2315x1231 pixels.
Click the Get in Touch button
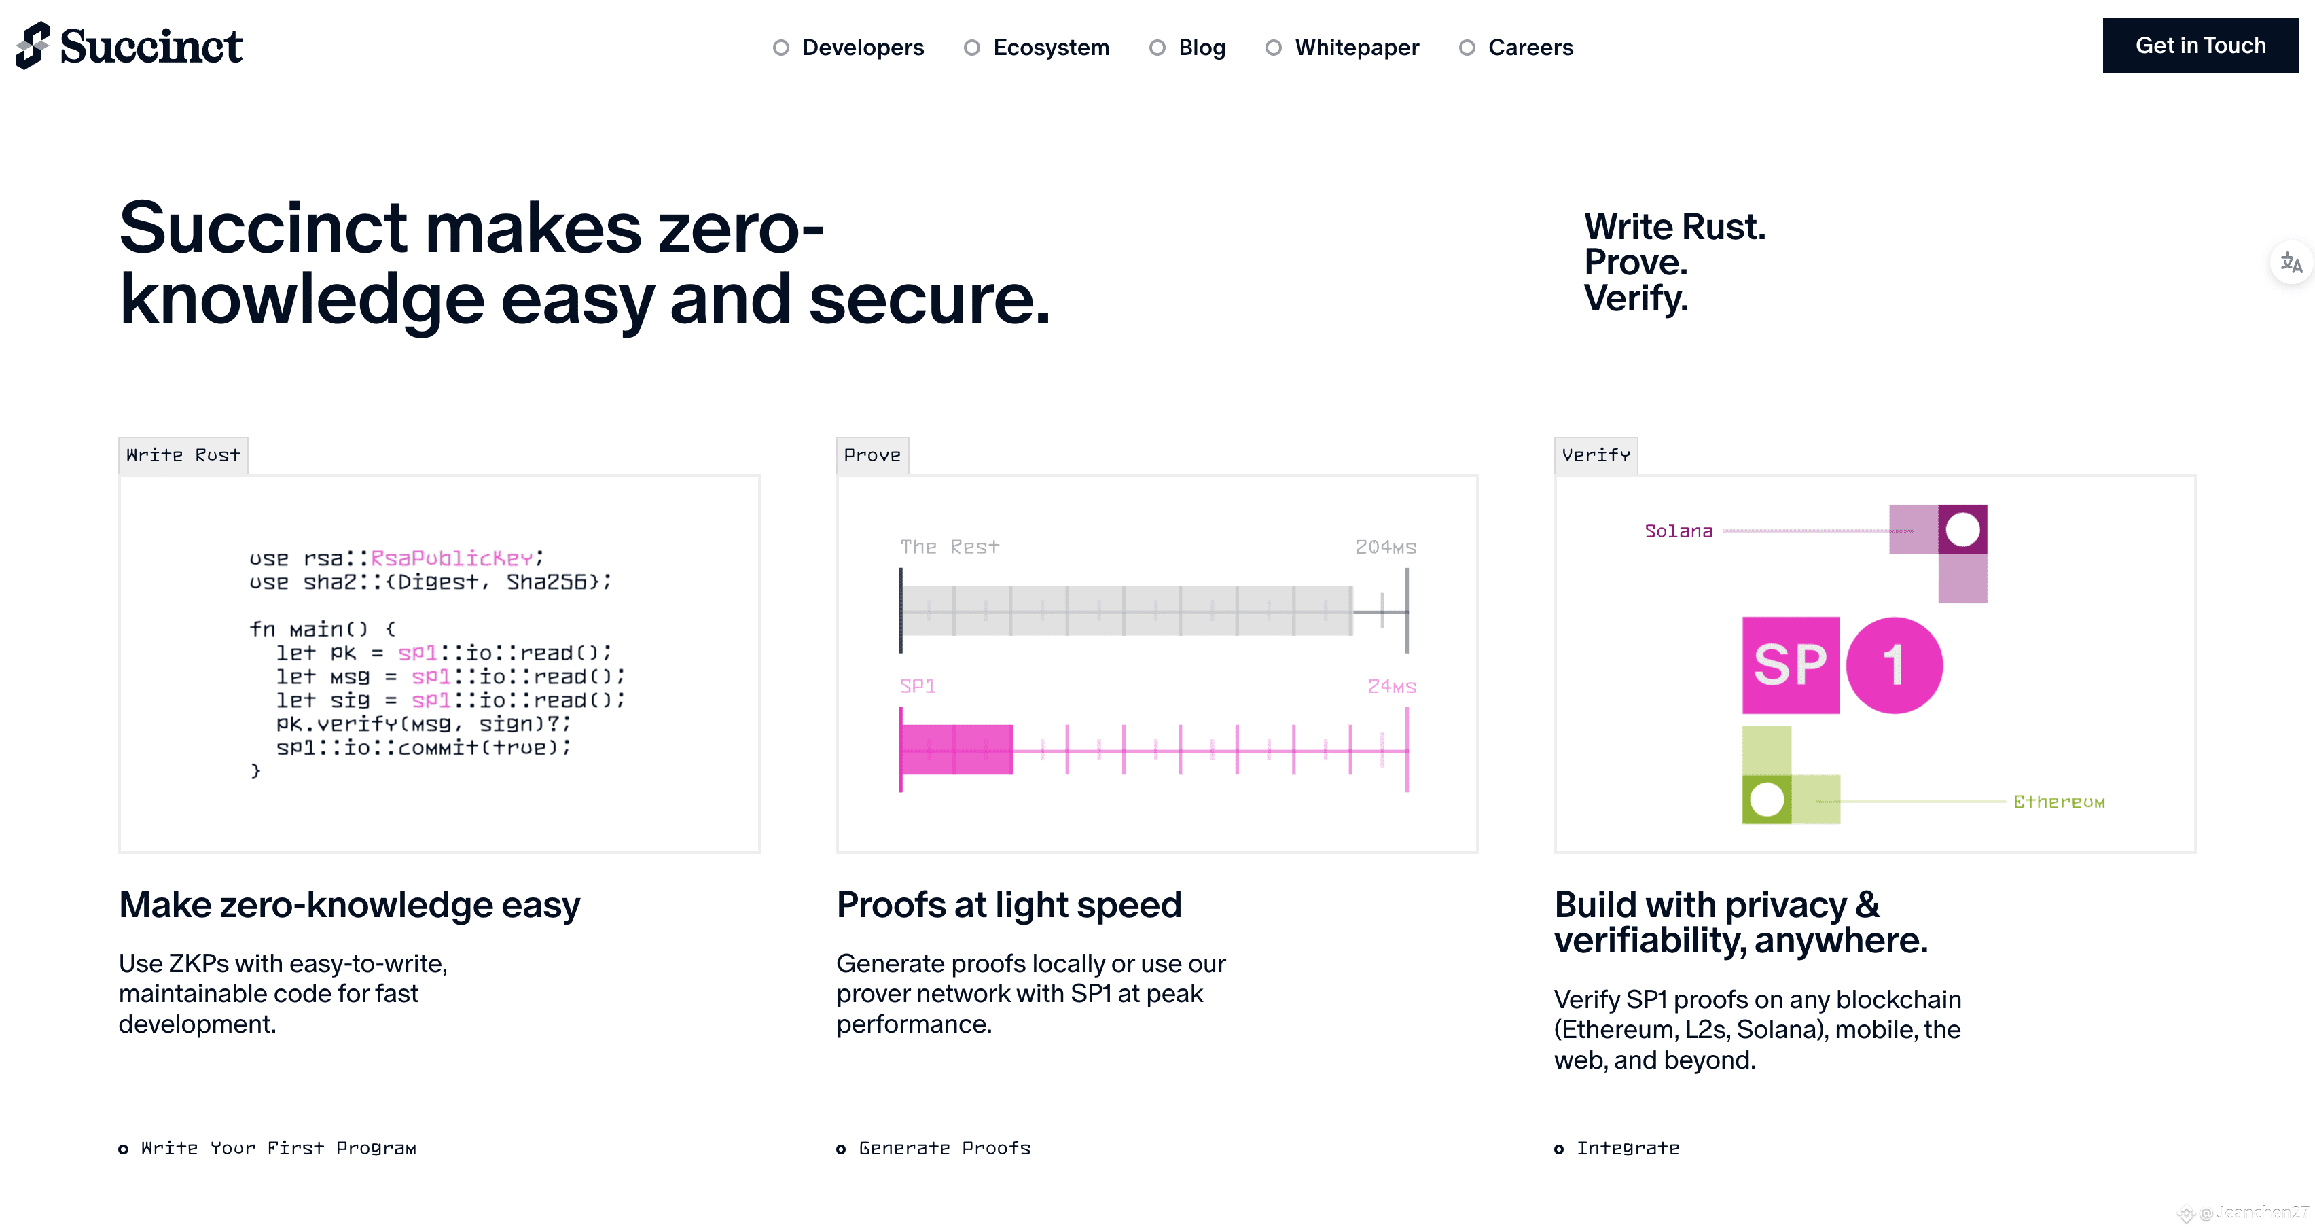[x=2200, y=46]
